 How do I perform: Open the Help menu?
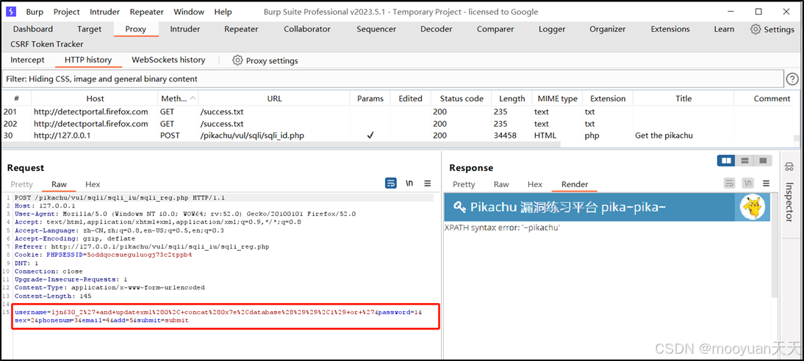coord(223,12)
